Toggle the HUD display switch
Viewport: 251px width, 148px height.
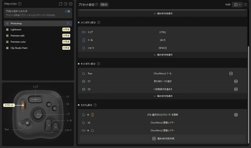click(237, 5)
